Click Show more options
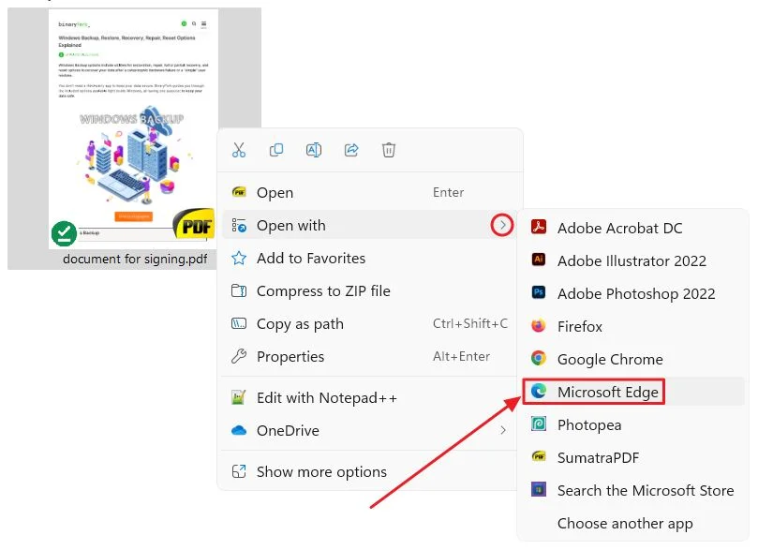Image resolution: width=758 pixels, height=550 pixels. coord(370,471)
